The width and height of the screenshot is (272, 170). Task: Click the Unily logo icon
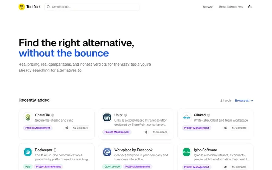(x=107, y=117)
